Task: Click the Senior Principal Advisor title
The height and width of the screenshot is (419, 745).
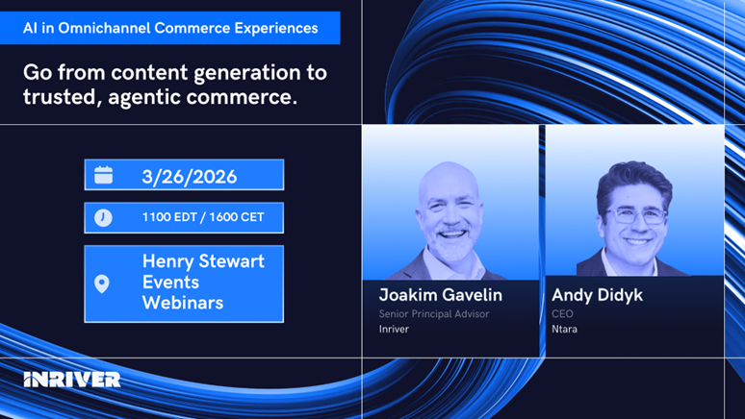Action: point(434,313)
